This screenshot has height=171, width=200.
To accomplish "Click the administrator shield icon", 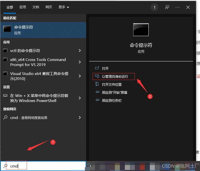I will click(97, 76).
